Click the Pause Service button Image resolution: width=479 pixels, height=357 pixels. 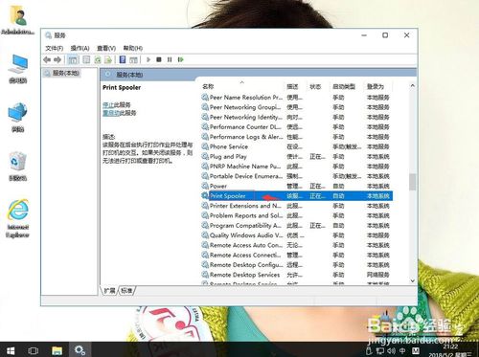[170, 59]
